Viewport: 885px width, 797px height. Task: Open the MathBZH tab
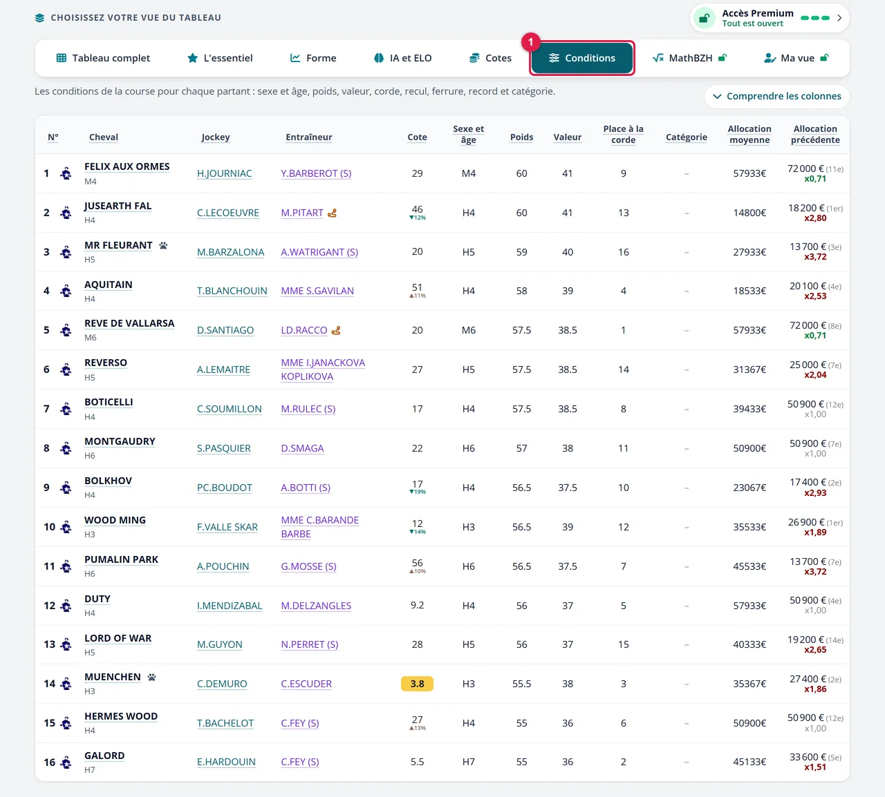pos(689,58)
